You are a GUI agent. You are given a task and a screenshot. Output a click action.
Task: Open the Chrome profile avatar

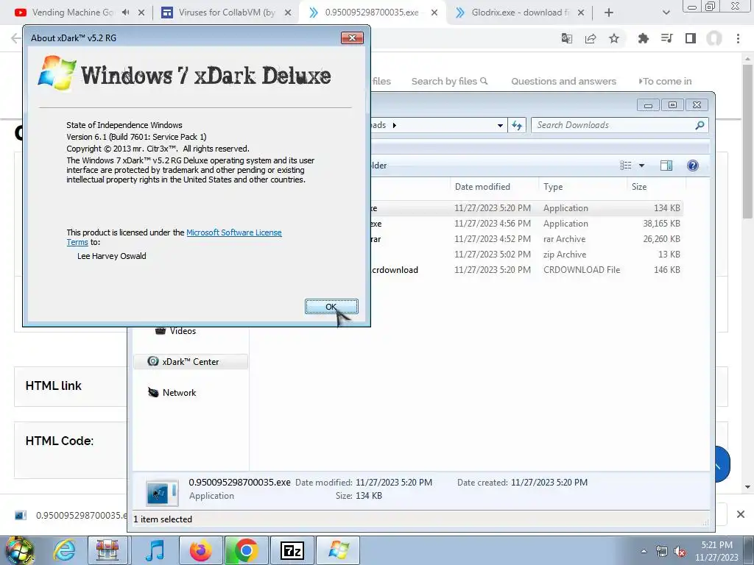(x=714, y=38)
